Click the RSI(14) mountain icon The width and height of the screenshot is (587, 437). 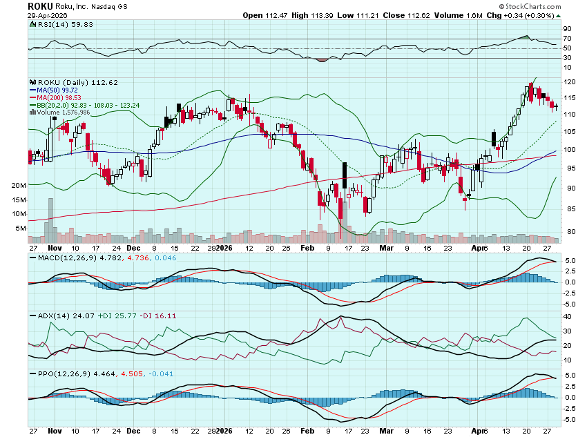tap(32, 24)
